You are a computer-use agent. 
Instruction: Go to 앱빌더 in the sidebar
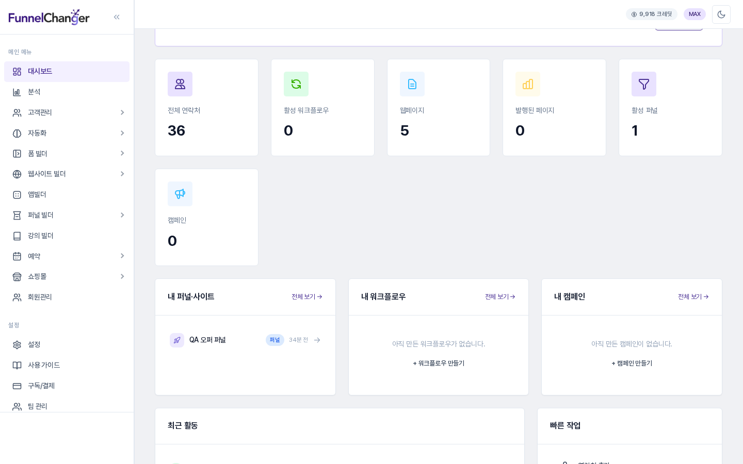click(67, 195)
